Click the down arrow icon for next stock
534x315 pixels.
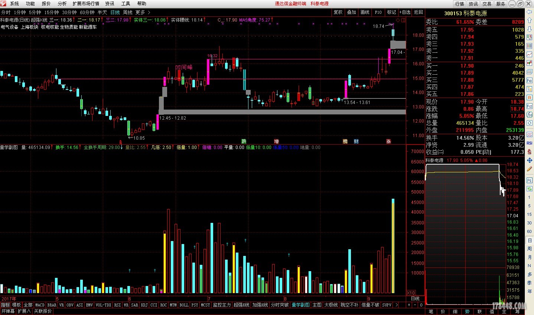529,29
